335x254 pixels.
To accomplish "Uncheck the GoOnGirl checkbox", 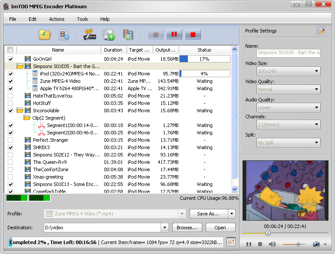I will click(10, 59).
